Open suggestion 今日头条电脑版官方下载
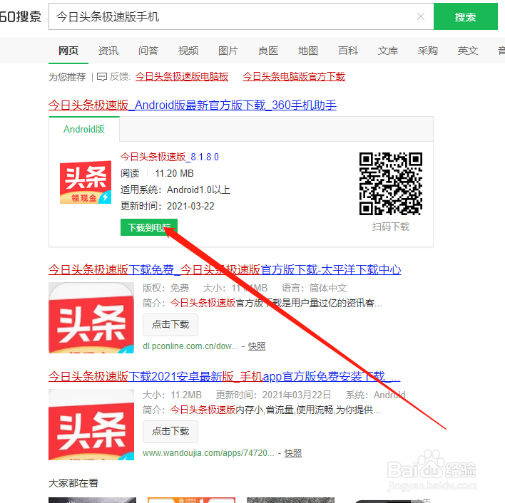 pyautogui.click(x=294, y=76)
